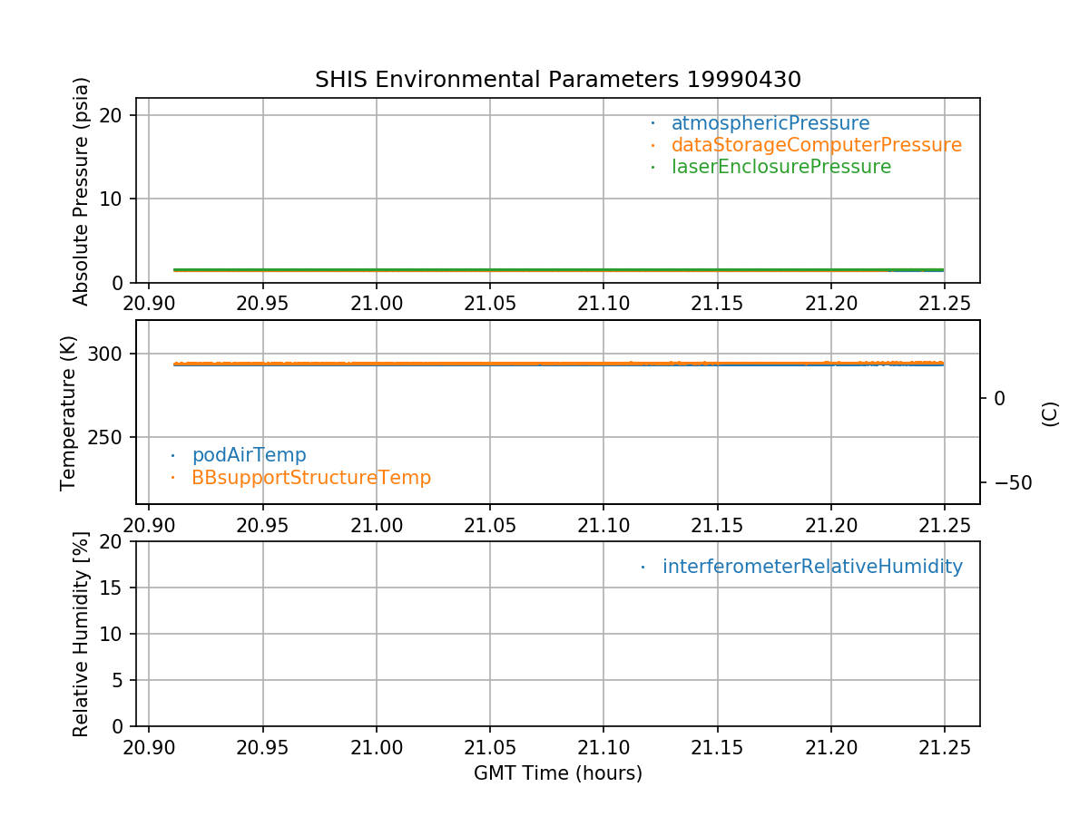Select dataStorageComputerPressure legend entry
Screen dimensions: 1089x816
(x=816, y=145)
